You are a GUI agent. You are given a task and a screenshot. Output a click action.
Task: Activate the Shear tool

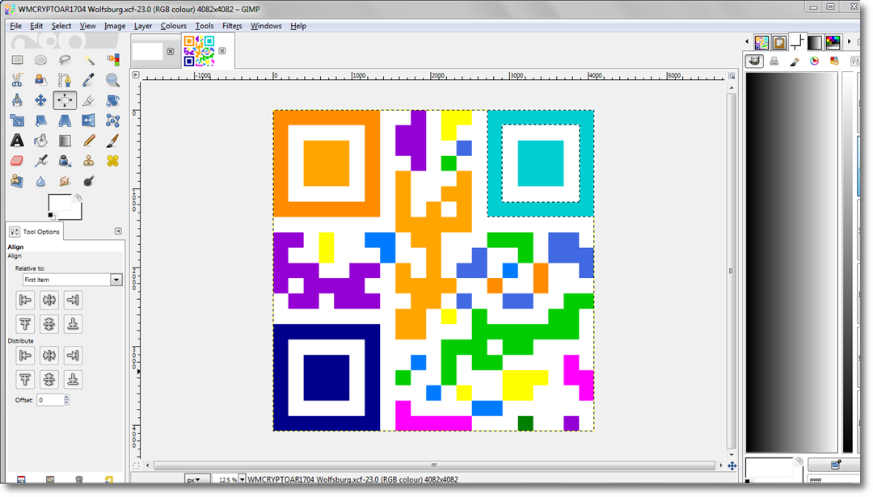40,120
